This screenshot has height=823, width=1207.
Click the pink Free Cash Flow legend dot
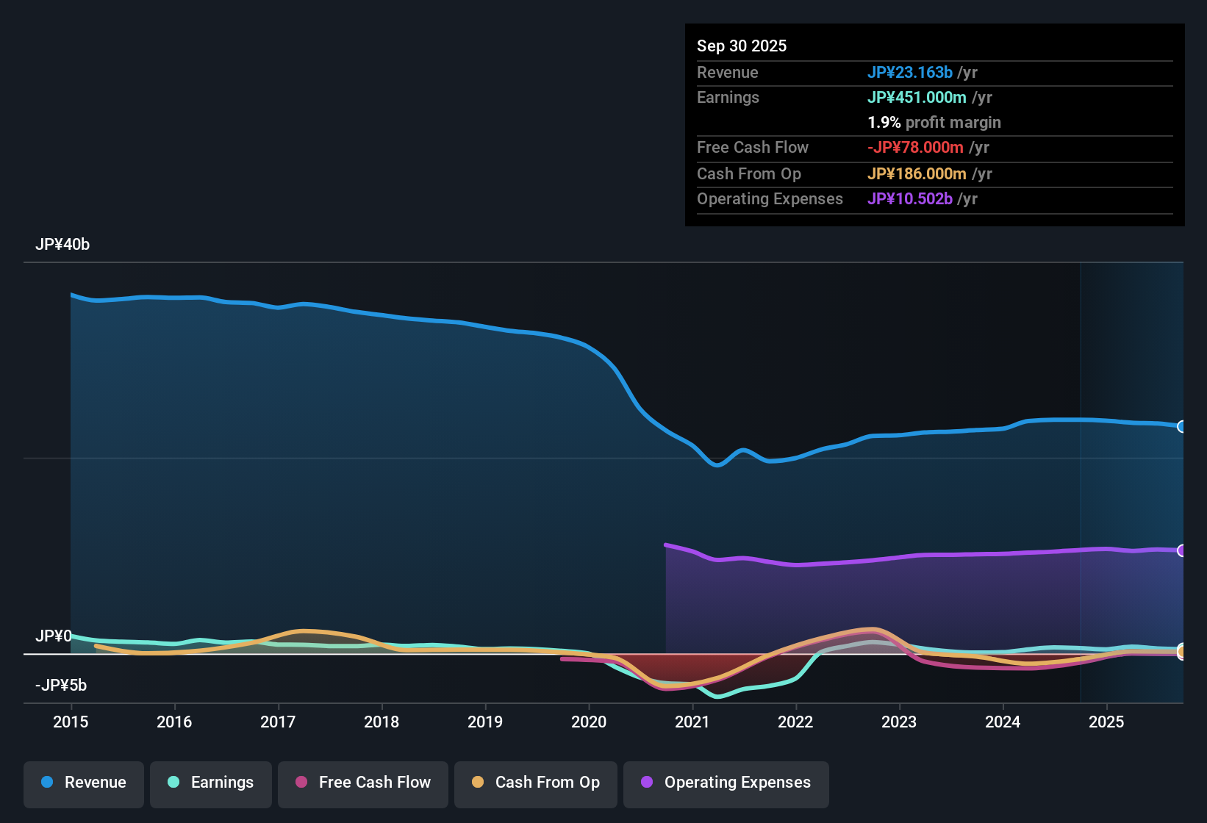[301, 783]
